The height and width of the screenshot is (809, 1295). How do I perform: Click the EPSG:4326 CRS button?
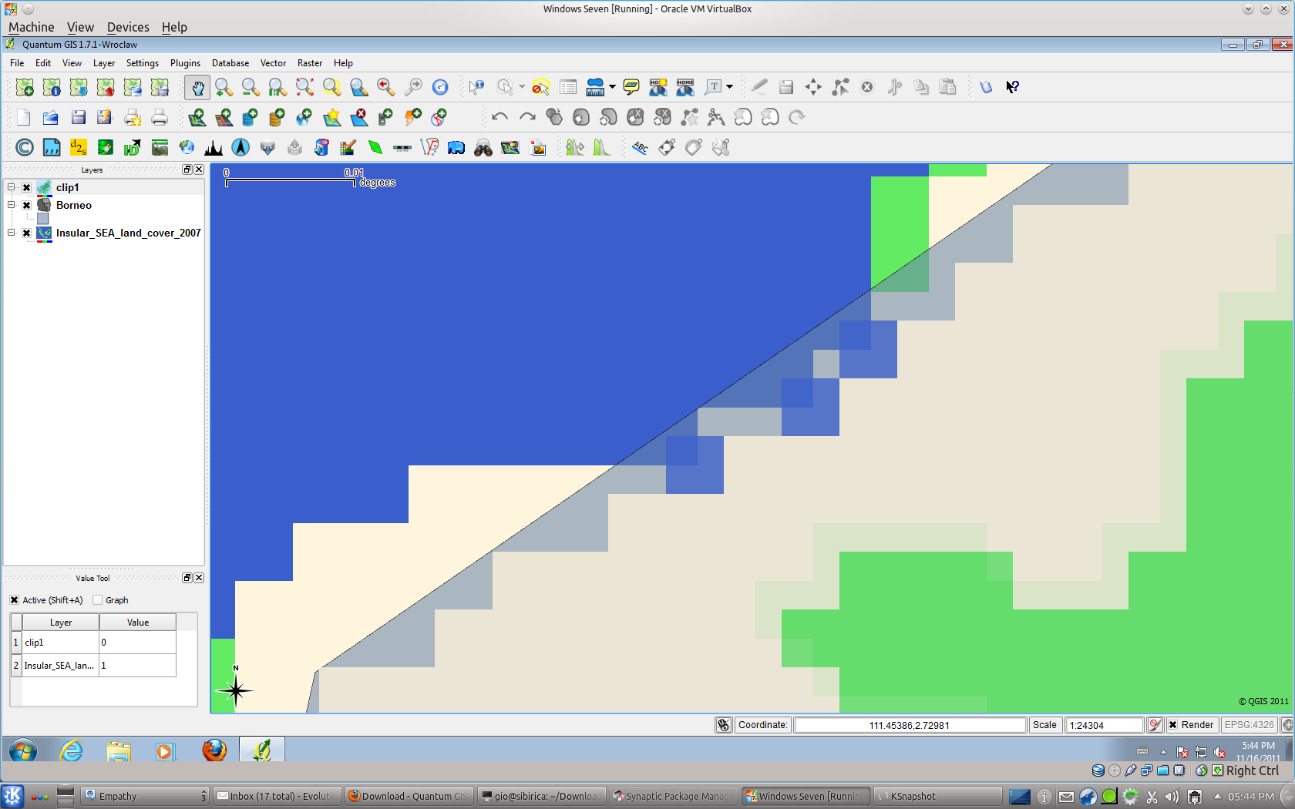coord(1249,725)
